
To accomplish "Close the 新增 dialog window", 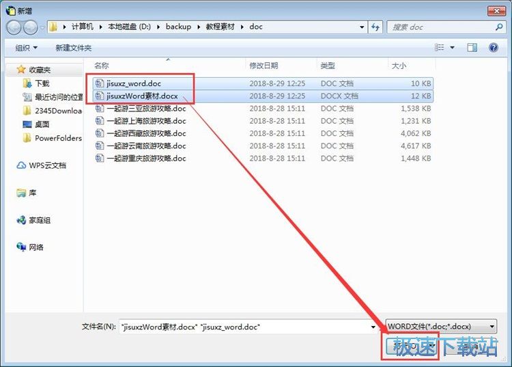I will 497,11.
